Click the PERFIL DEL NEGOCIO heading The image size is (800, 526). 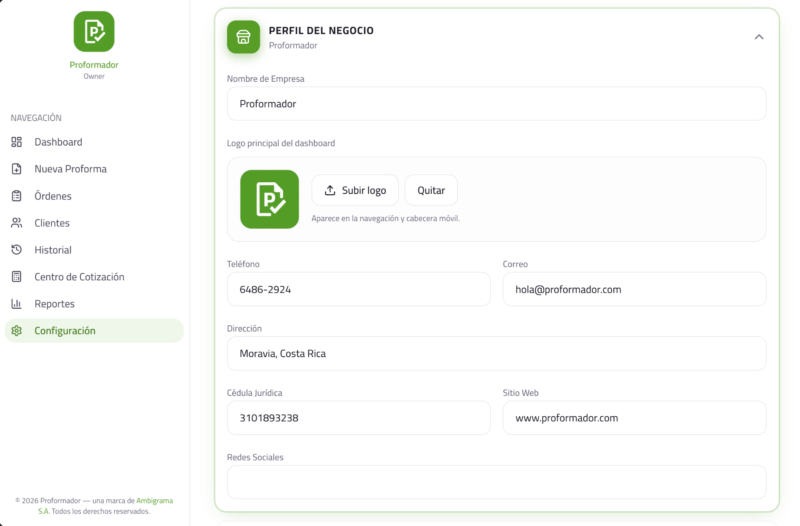point(321,30)
